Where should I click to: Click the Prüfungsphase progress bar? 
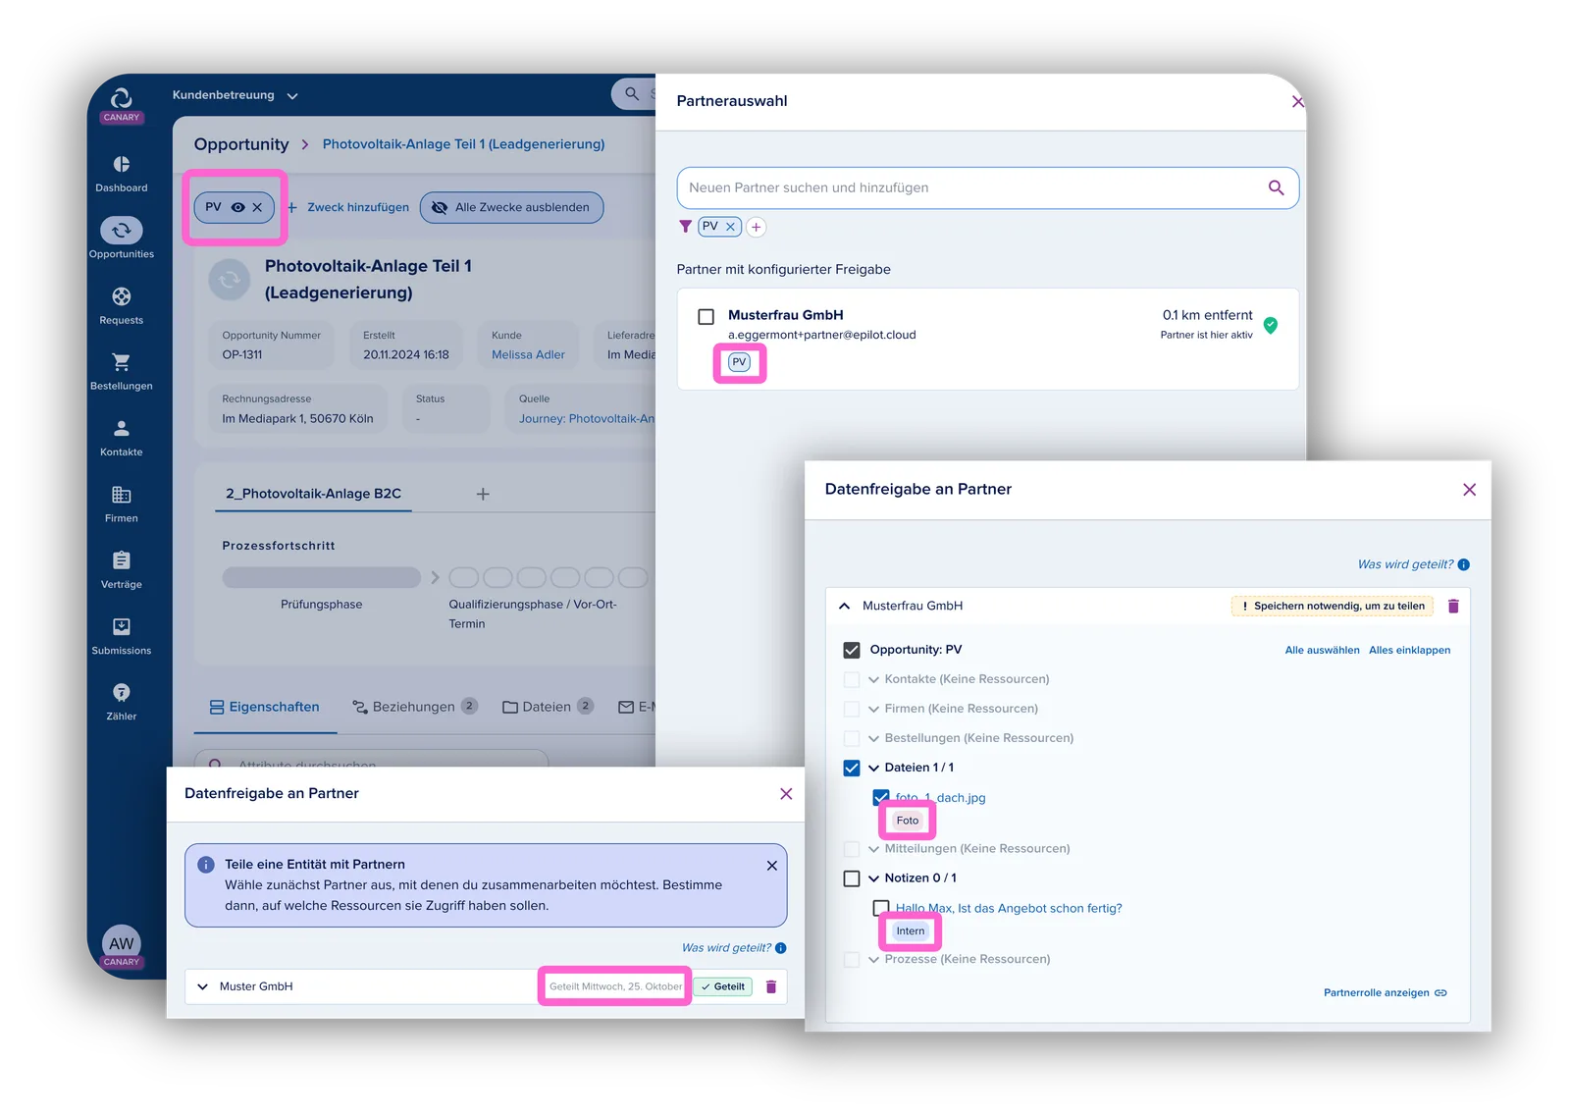click(321, 577)
